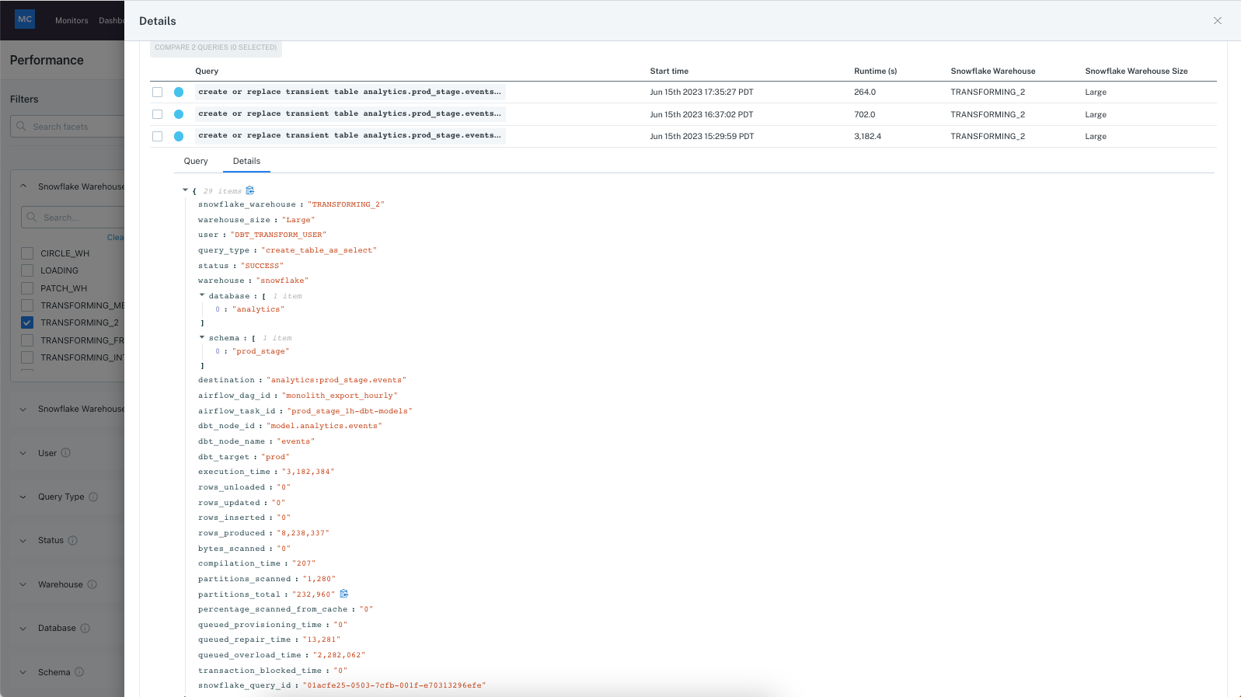1241x697 pixels.
Task: Expand the Database filter section
Action: pyautogui.click(x=23, y=628)
